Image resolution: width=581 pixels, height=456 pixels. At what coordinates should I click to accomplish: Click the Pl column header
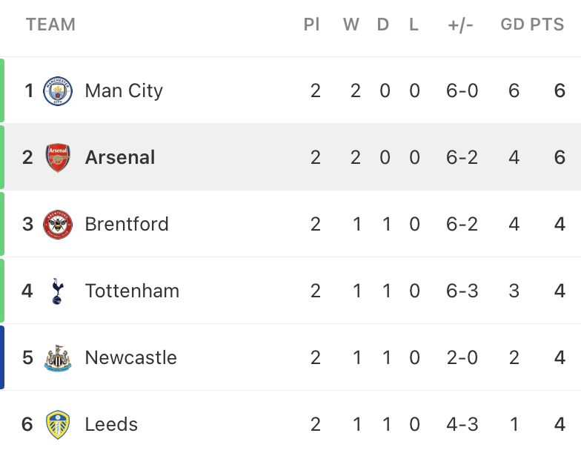click(x=311, y=25)
